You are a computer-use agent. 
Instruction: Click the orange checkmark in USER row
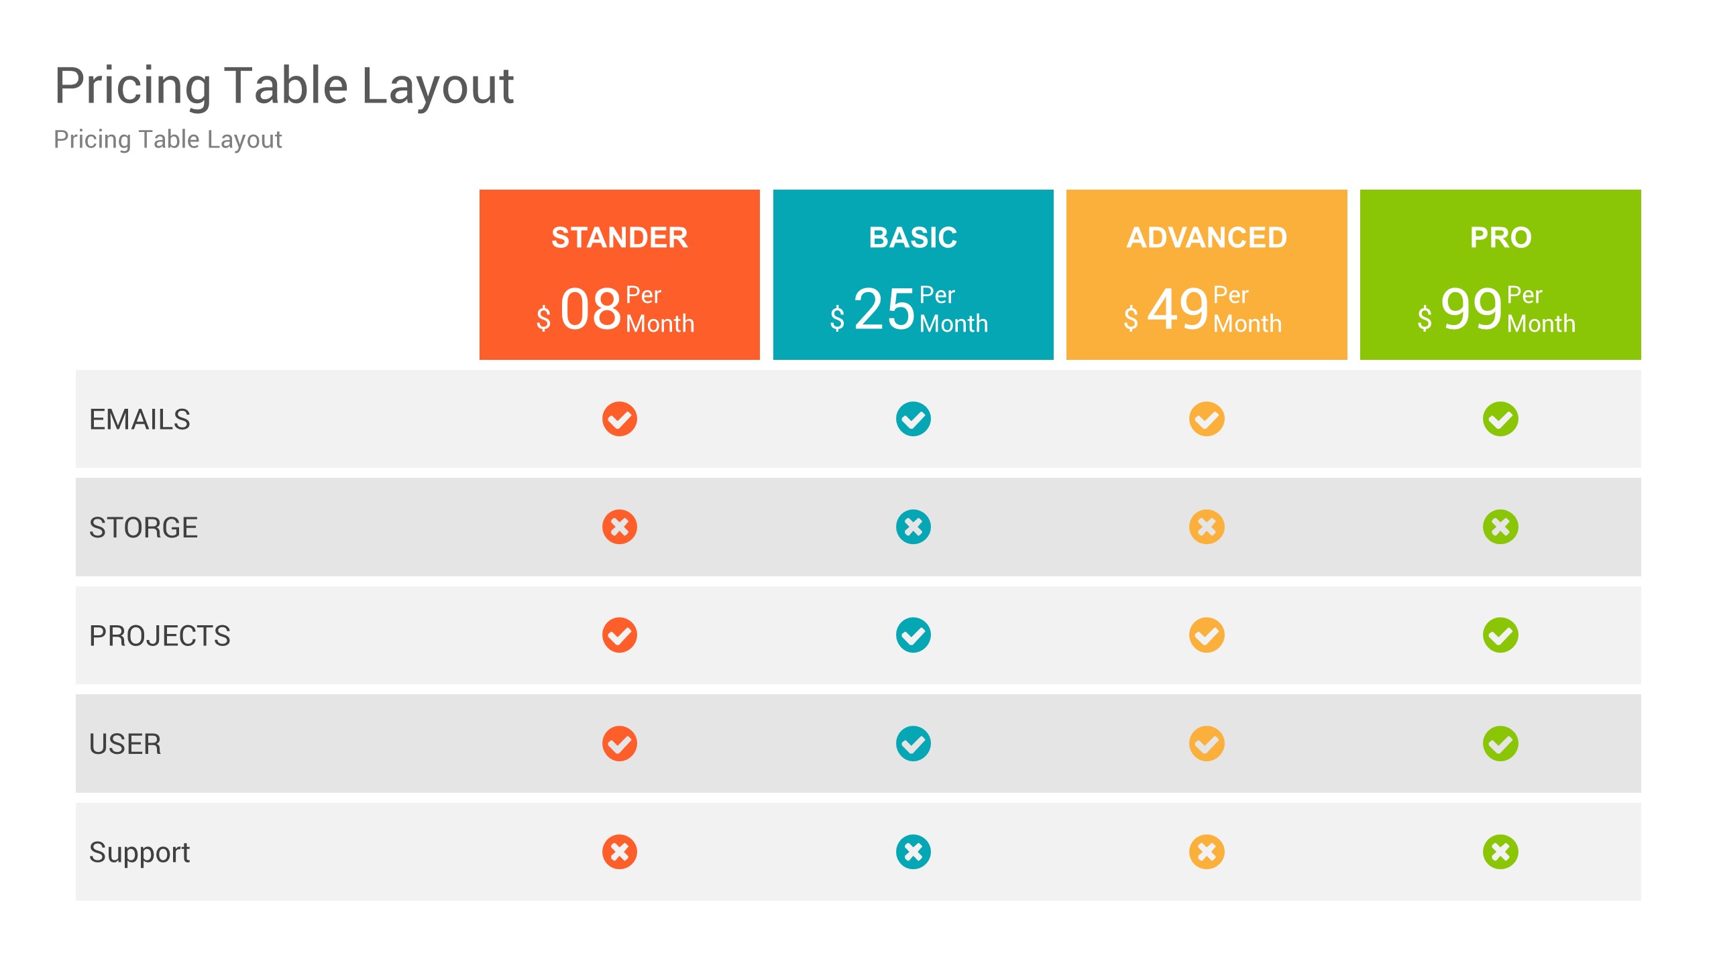pos(619,744)
